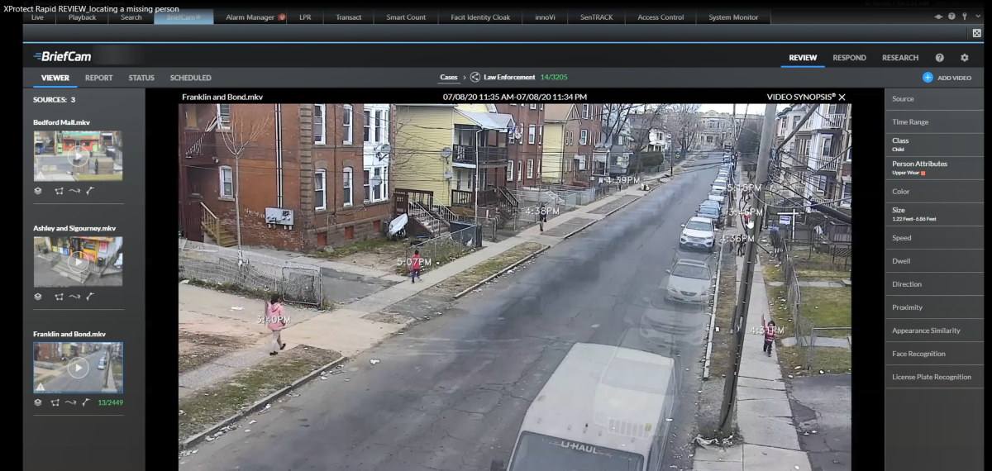Click the warning triangle on Franklin and Bond thumbnail
Screen dimensions: 992x471
click(x=40, y=386)
